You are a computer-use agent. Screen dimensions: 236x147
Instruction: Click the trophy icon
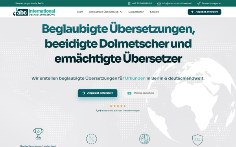point(39,134)
